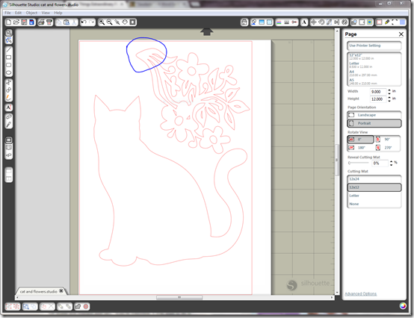Image resolution: width=414 pixels, height=318 pixels.
Task: Save the document with floppy icon
Action: point(24,22)
